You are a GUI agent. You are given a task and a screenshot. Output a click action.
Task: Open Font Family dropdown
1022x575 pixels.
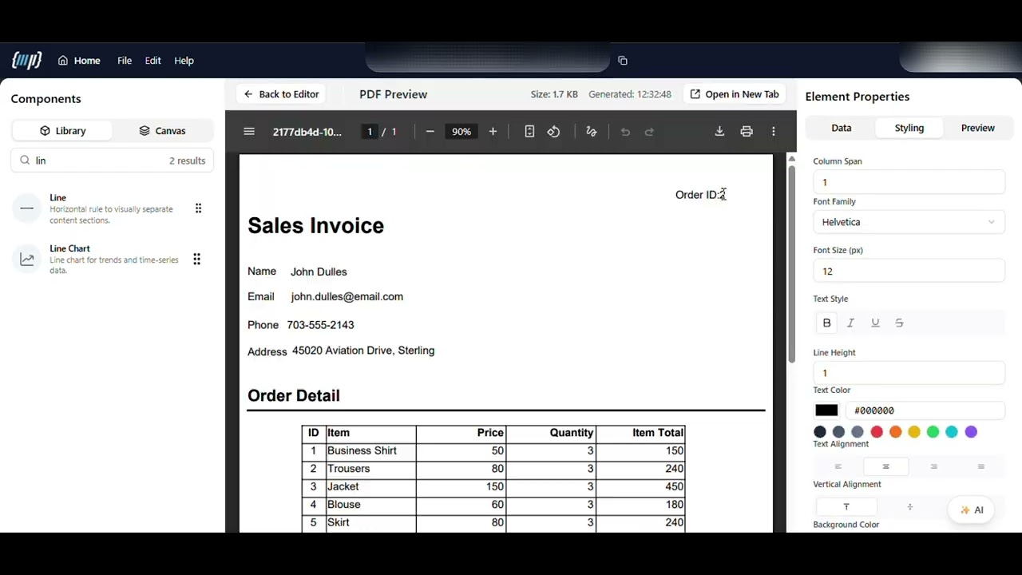[909, 222]
